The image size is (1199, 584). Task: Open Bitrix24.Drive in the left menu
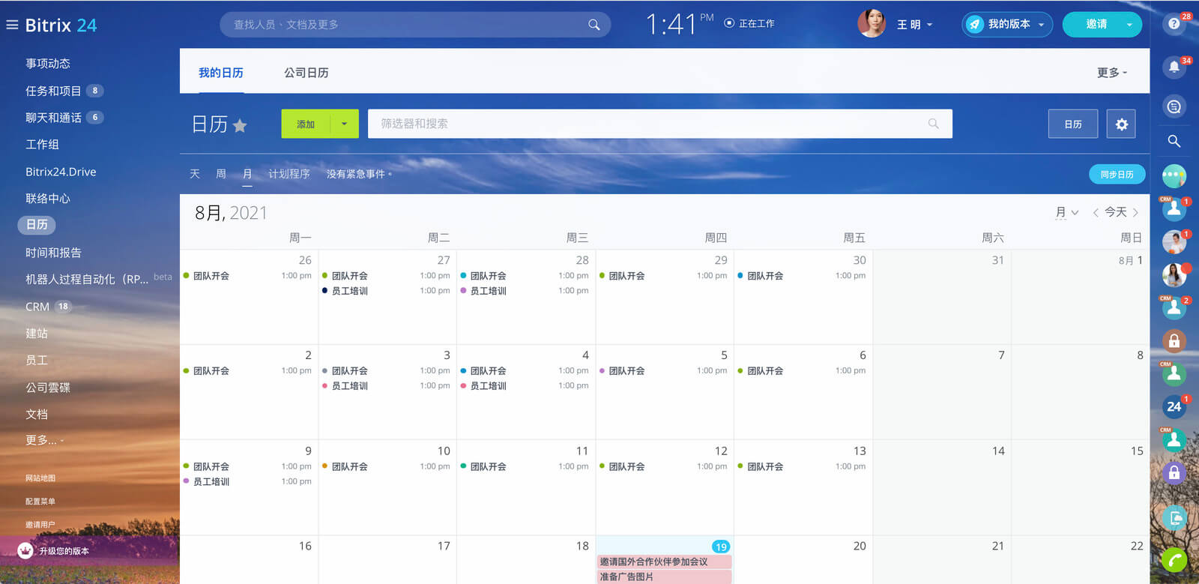[61, 172]
